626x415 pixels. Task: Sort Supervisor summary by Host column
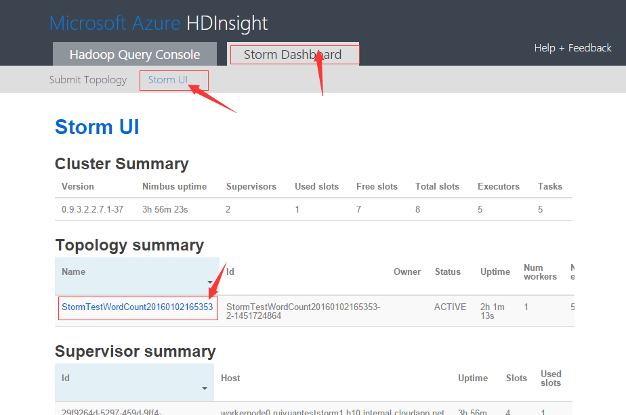pos(230,378)
